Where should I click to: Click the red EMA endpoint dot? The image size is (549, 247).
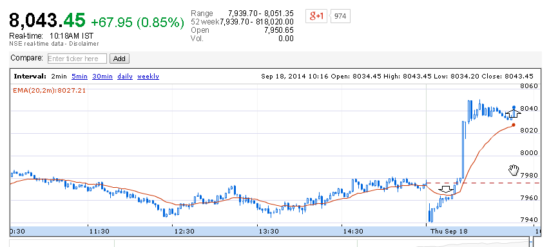(x=514, y=125)
